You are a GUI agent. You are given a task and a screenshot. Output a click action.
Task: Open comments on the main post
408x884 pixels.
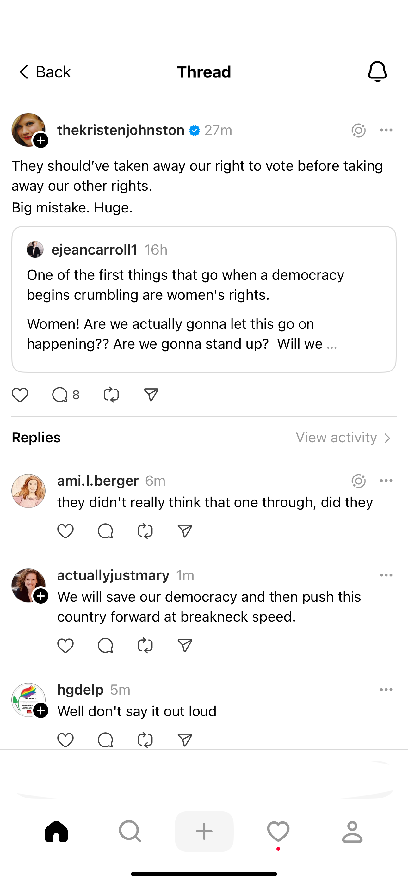[60, 395]
